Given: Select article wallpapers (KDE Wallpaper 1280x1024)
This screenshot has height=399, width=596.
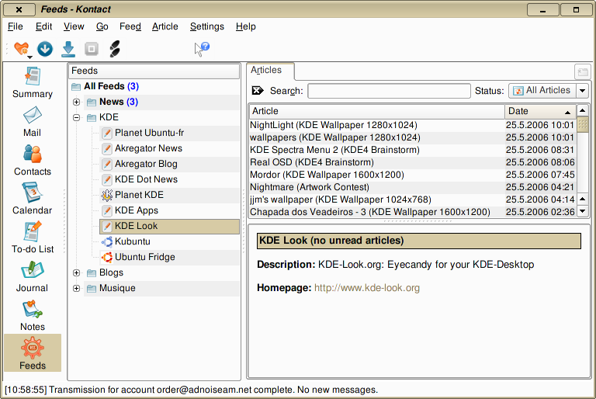Looking at the screenshot, I should [412, 137].
